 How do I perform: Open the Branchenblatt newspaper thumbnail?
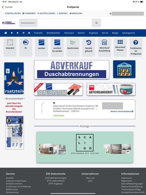tap(15, 133)
